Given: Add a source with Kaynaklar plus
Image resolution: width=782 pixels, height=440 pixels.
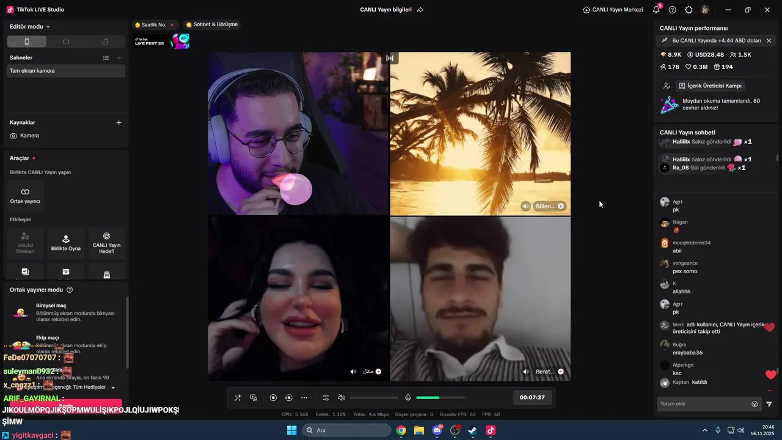Looking at the screenshot, I should [119, 122].
